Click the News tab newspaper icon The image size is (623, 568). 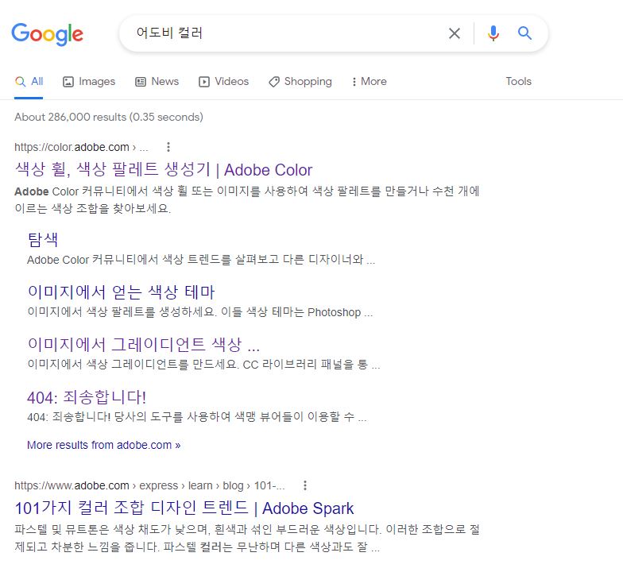tap(141, 82)
